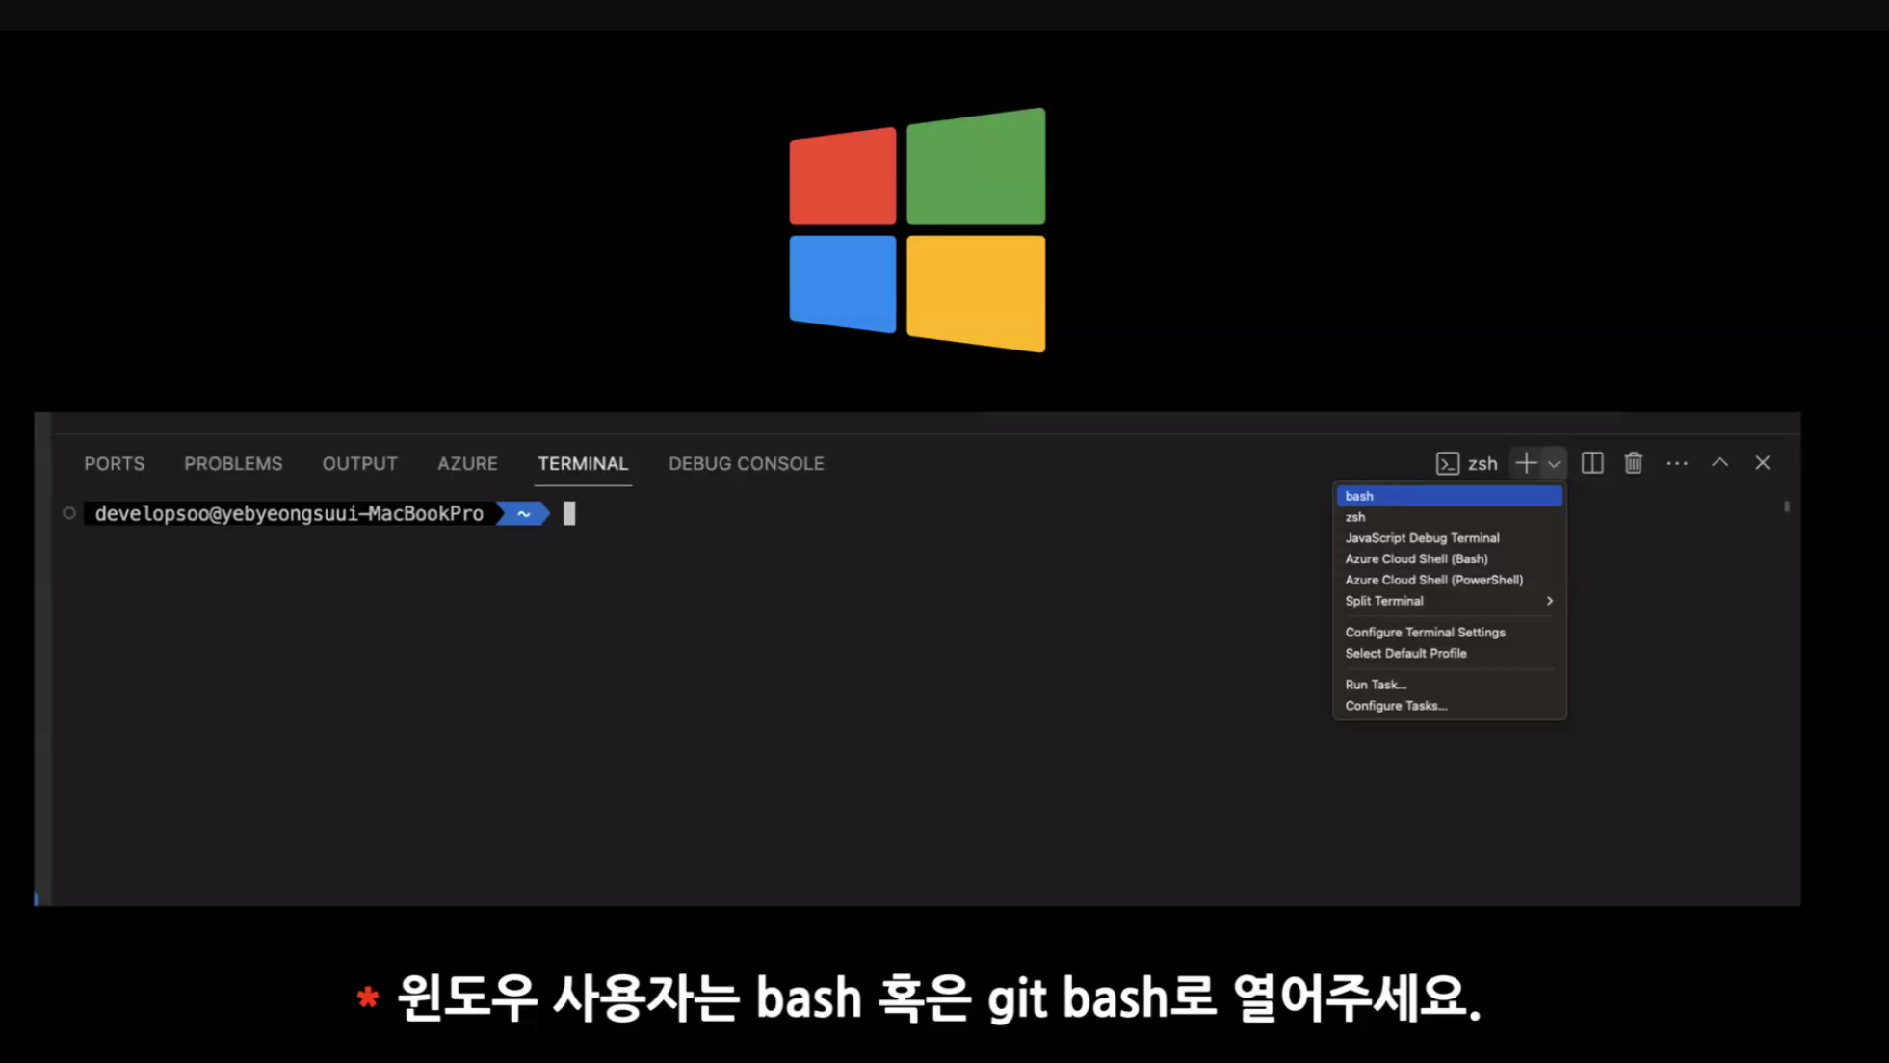Switch to the DEBUG CONSOLE tab
Screen dimensions: 1889x1063
coord(746,464)
